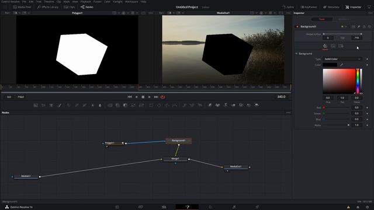Open the File menu
The image size is (374, 210).
24,2
